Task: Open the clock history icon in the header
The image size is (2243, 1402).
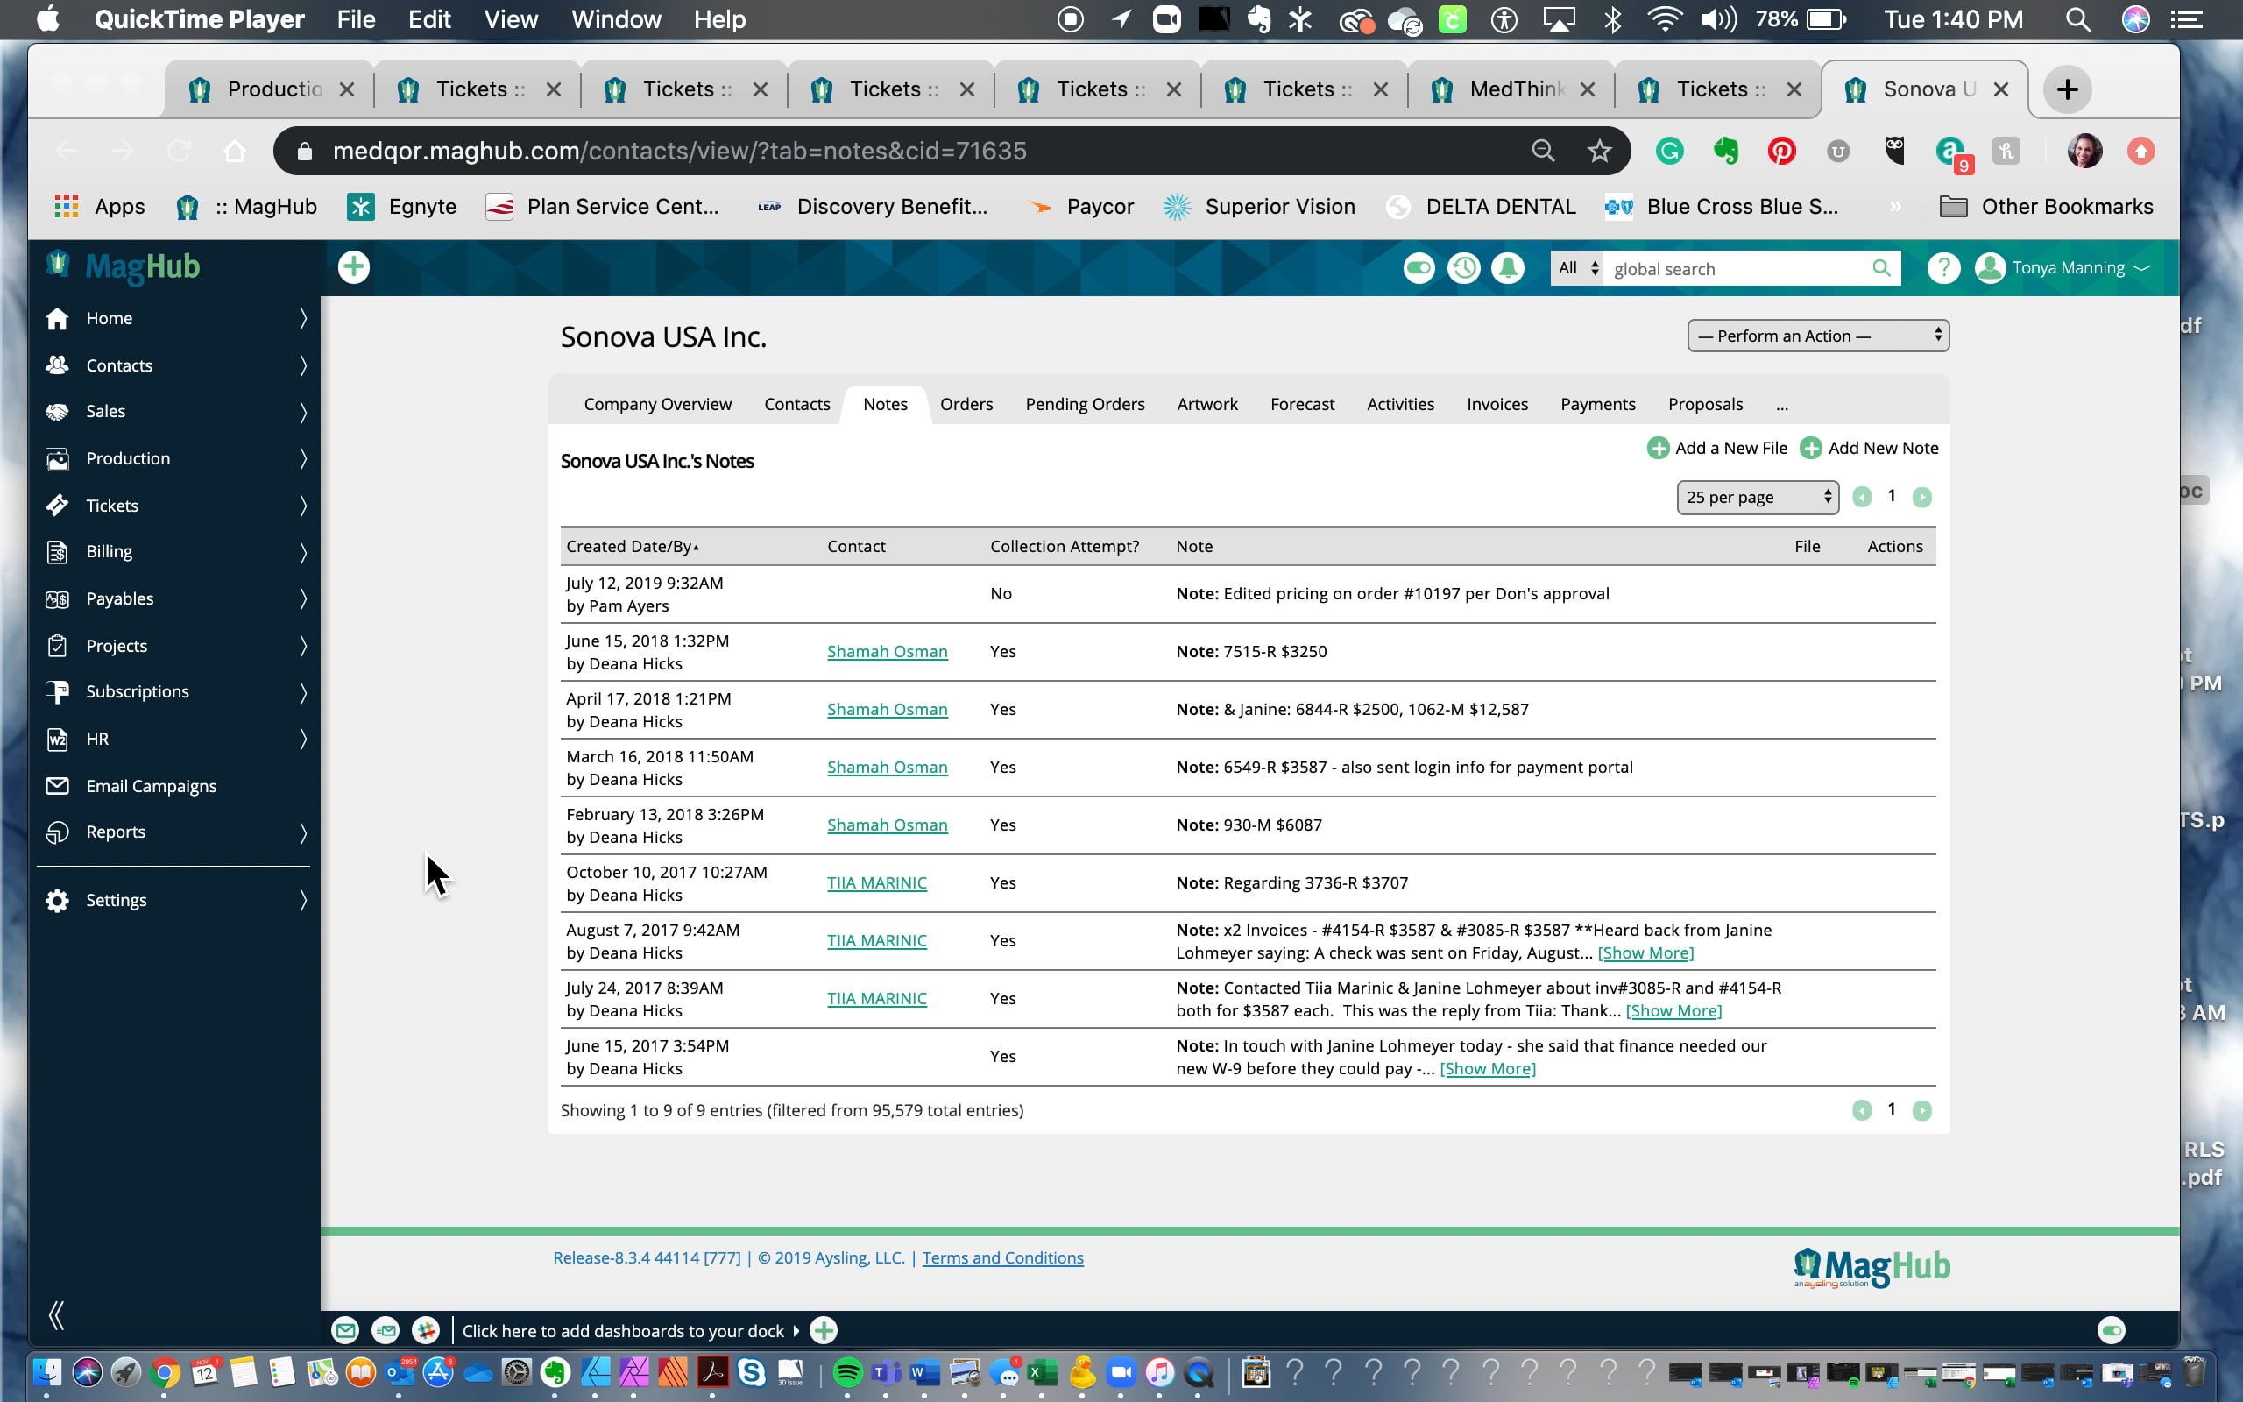Action: click(x=1464, y=269)
